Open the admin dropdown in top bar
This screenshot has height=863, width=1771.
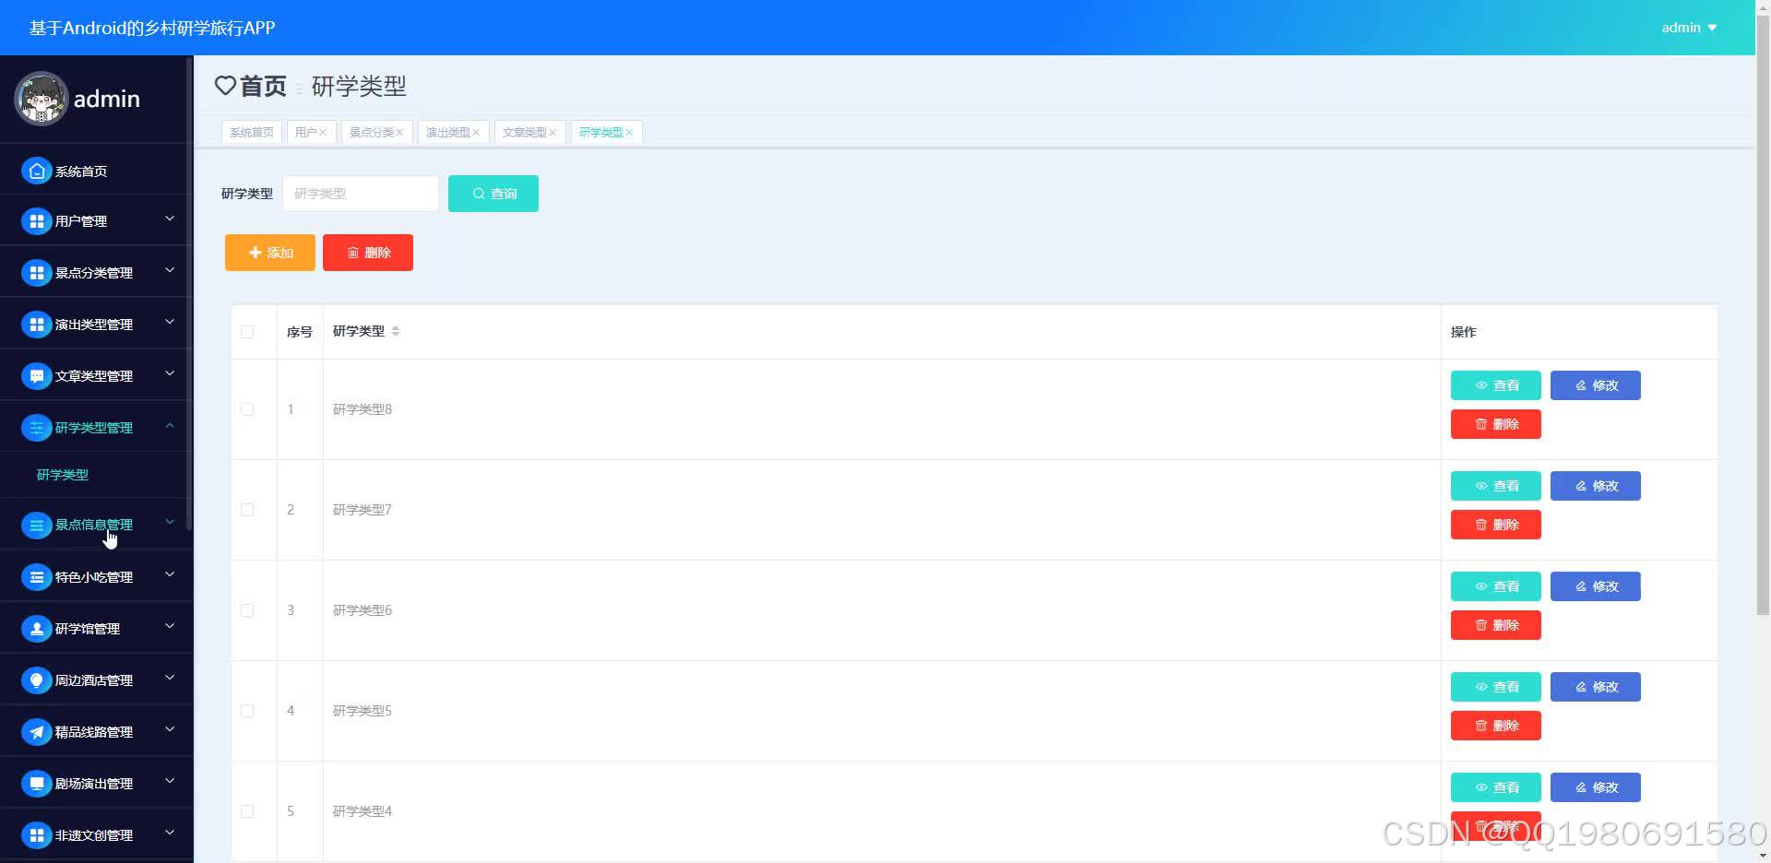[1689, 28]
